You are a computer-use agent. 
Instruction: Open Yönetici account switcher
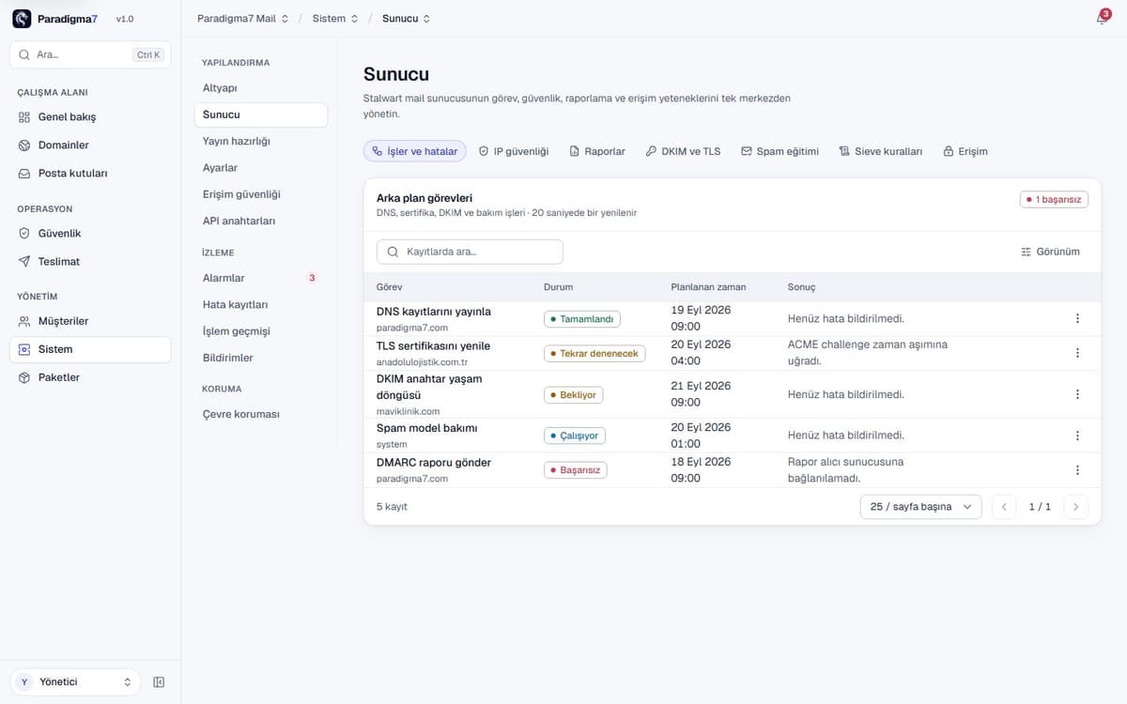(75, 682)
